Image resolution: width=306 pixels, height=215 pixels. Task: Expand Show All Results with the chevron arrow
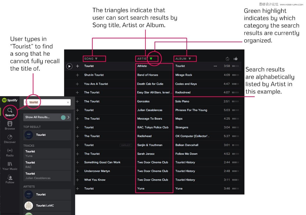pyautogui.click(x=69, y=117)
